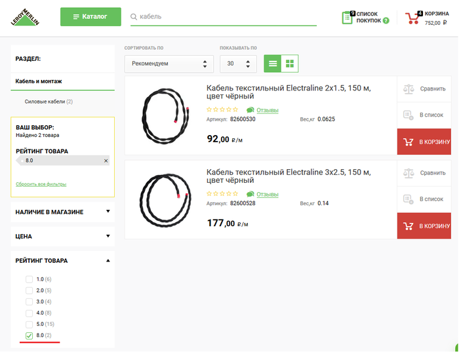Collapse the Рейтинг товара filter section

(63, 260)
